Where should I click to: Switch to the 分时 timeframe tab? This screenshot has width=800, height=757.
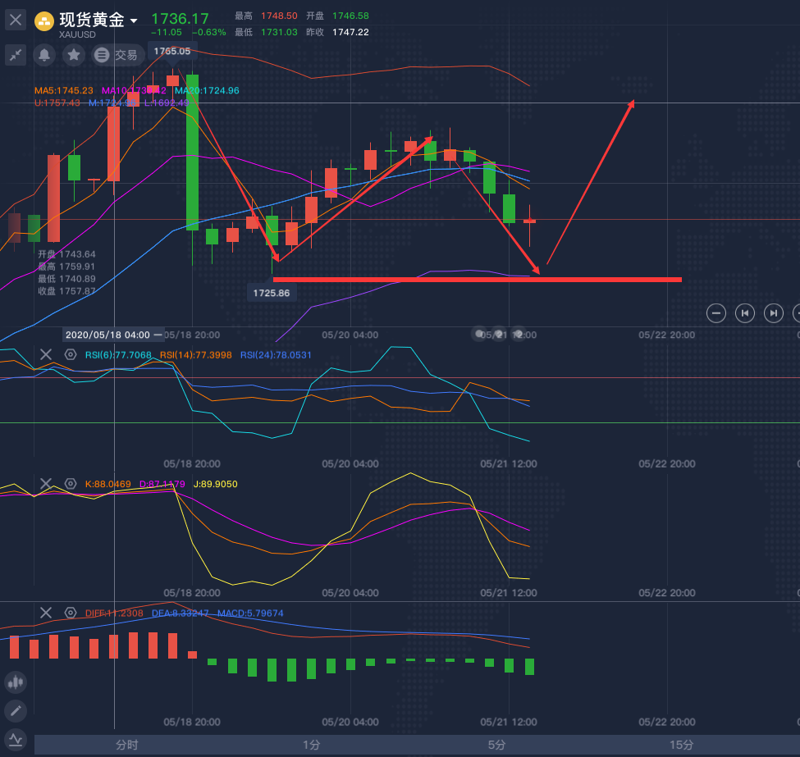[x=127, y=745]
